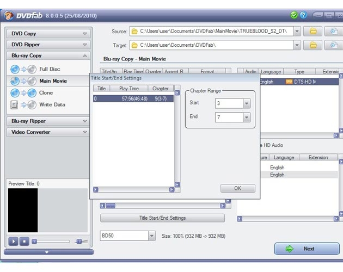Select title 0 row in dialog list
Screen dimensions: 343x272
(133, 98)
